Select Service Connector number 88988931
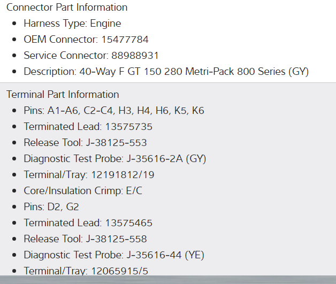The width and height of the screenshot is (336, 284). (135, 56)
